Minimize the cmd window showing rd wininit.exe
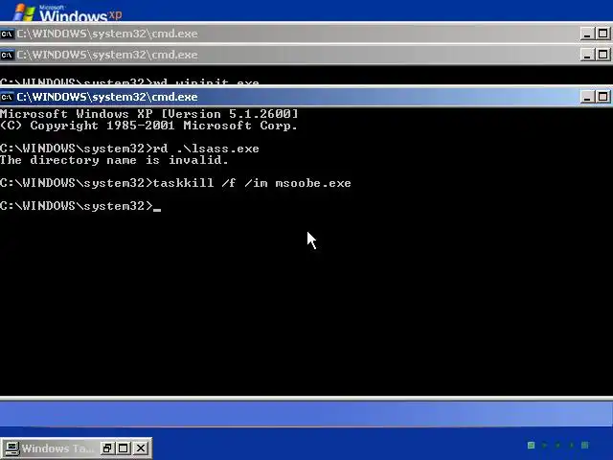This screenshot has width=613, height=460. coord(587,55)
